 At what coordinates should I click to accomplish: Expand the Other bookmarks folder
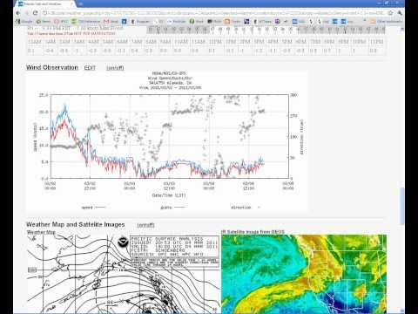(x=386, y=22)
